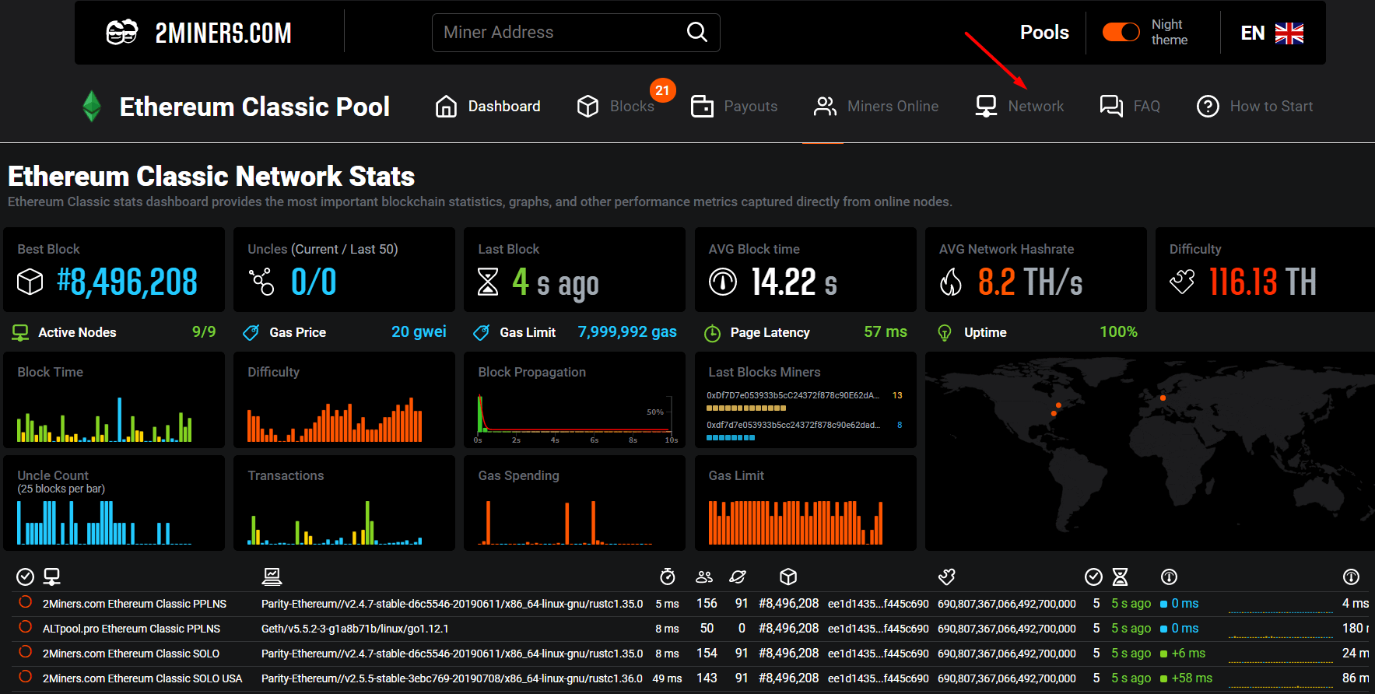Image resolution: width=1375 pixels, height=694 pixels.
Task: Open the Pools dropdown menu
Action: (x=1044, y=33)
